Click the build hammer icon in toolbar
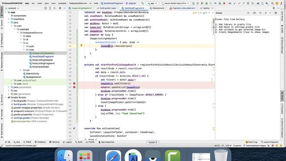The height and width of the screenshot is (161, 286). 143,3
